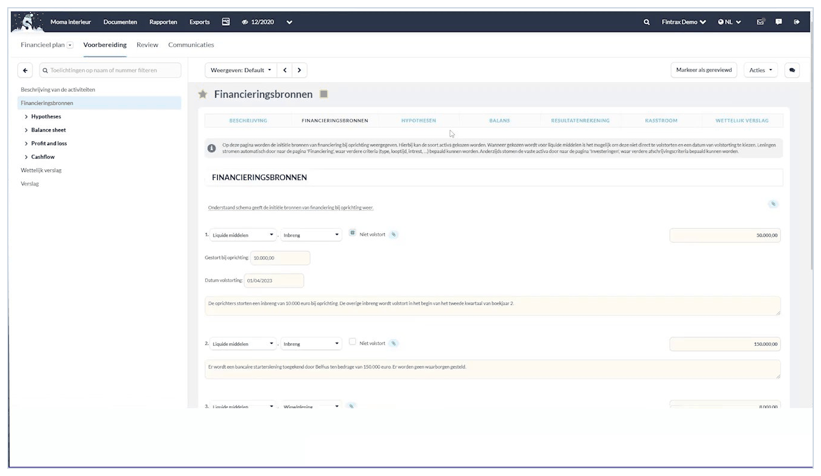Toggle the favorite star beside Financieringsbronnen

point(203,94)
